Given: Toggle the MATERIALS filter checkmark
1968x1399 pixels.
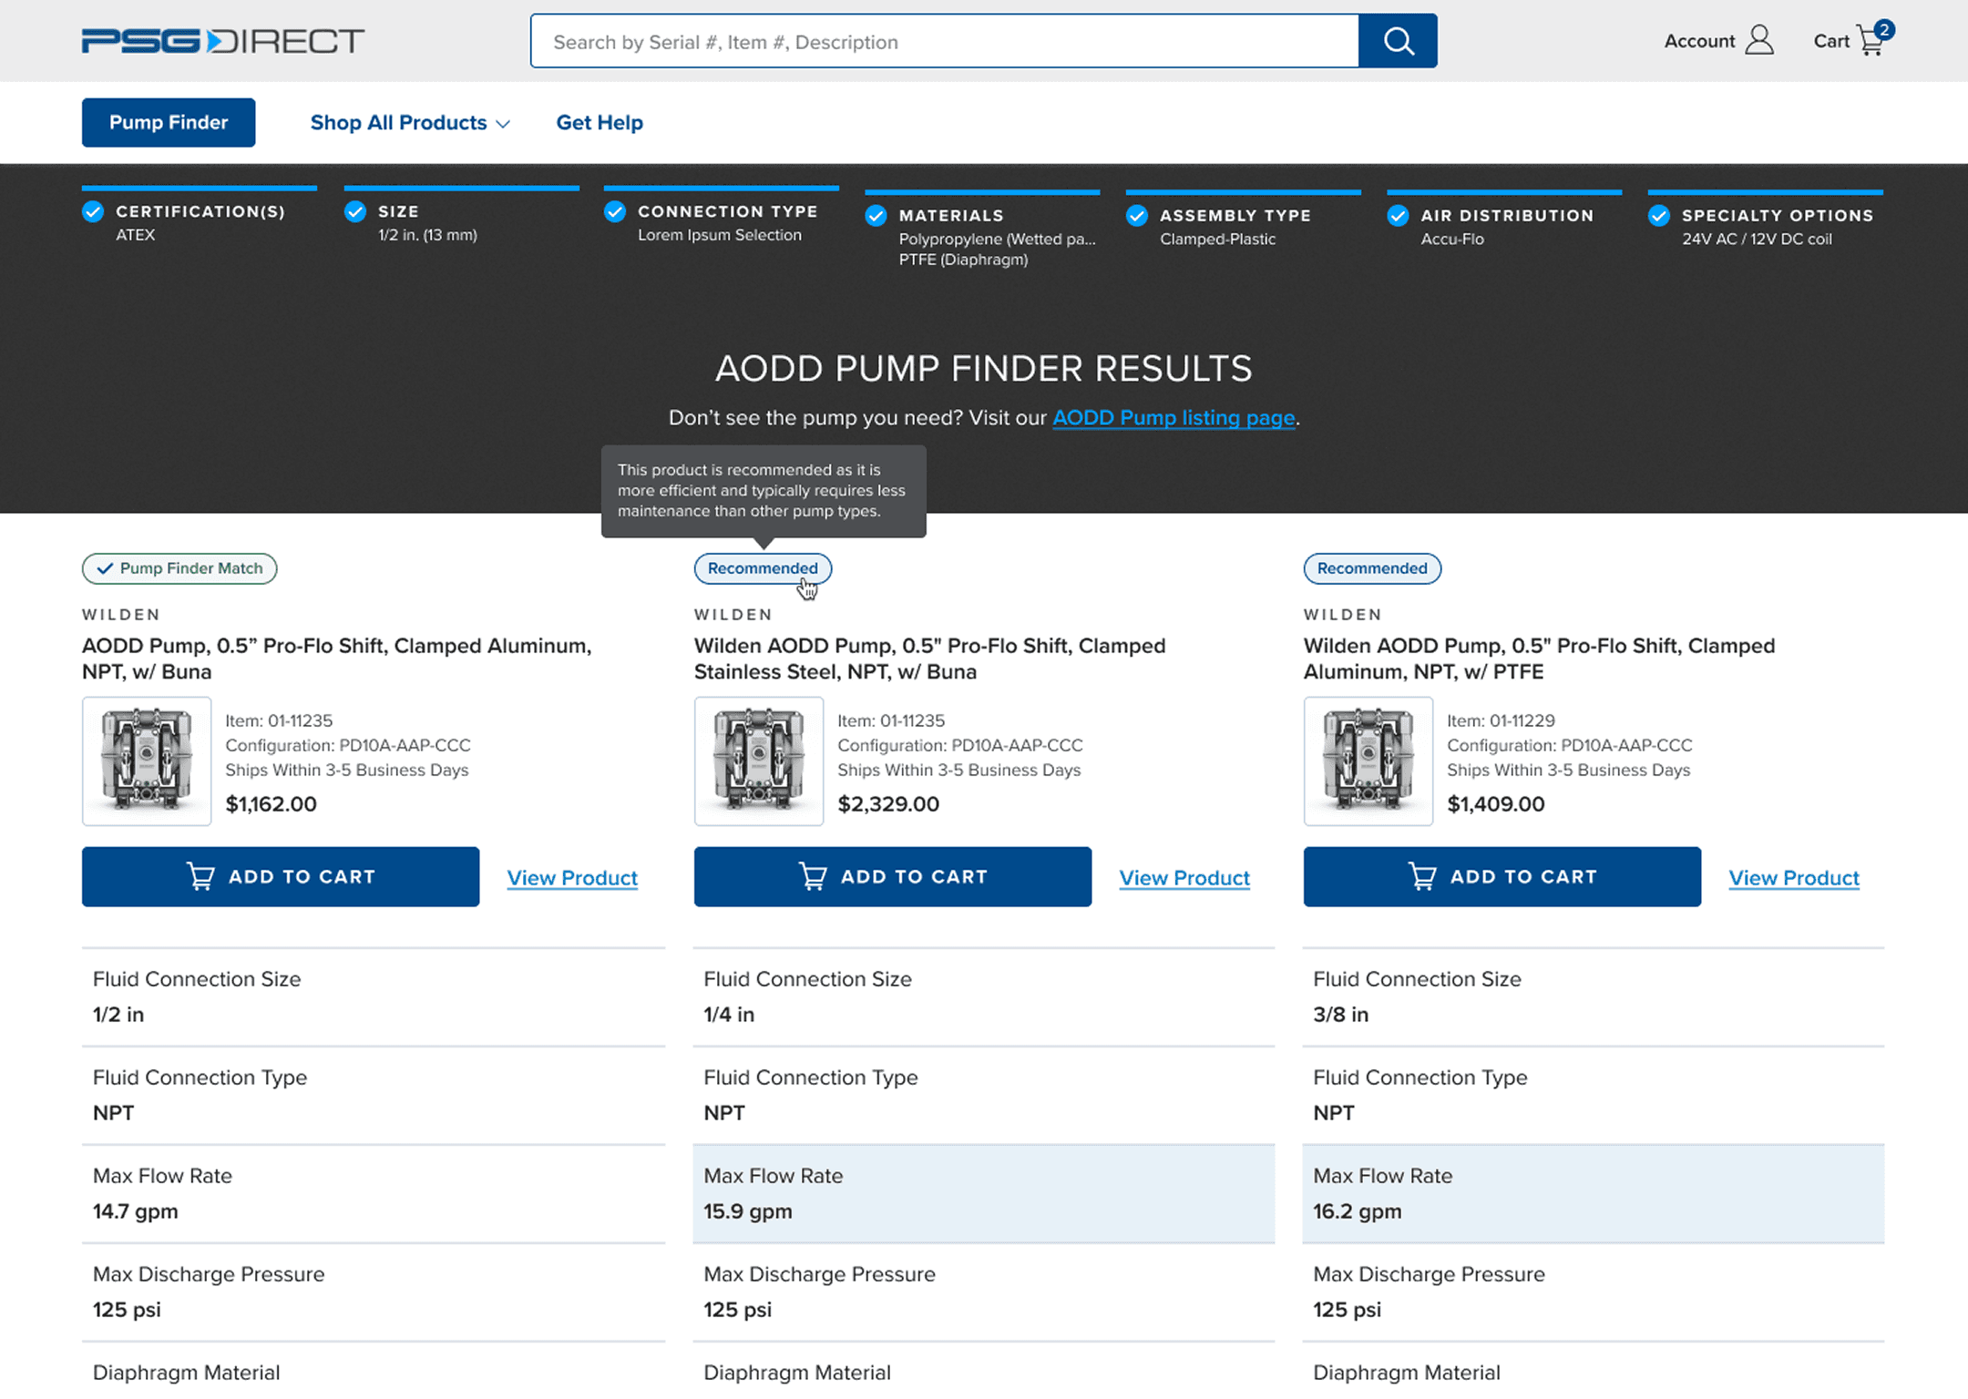Looking at the screenshot, I should (876, 216).
